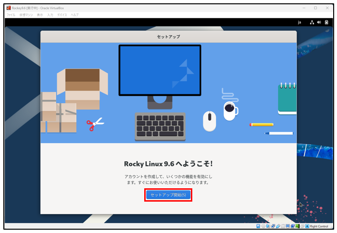
Task: Open the 入力 menu
Action: click(50, 15)
